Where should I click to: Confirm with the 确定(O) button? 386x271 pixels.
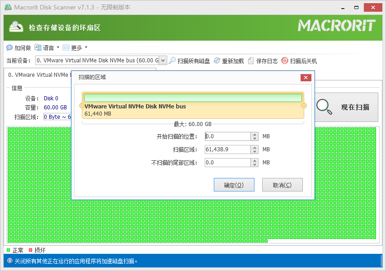coord(234,185)
